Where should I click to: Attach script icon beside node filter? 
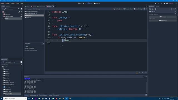pos(21,9)
